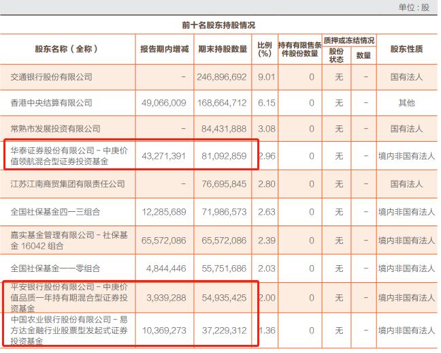
Task: Click percentage 1.36
Action: (267, 331)
